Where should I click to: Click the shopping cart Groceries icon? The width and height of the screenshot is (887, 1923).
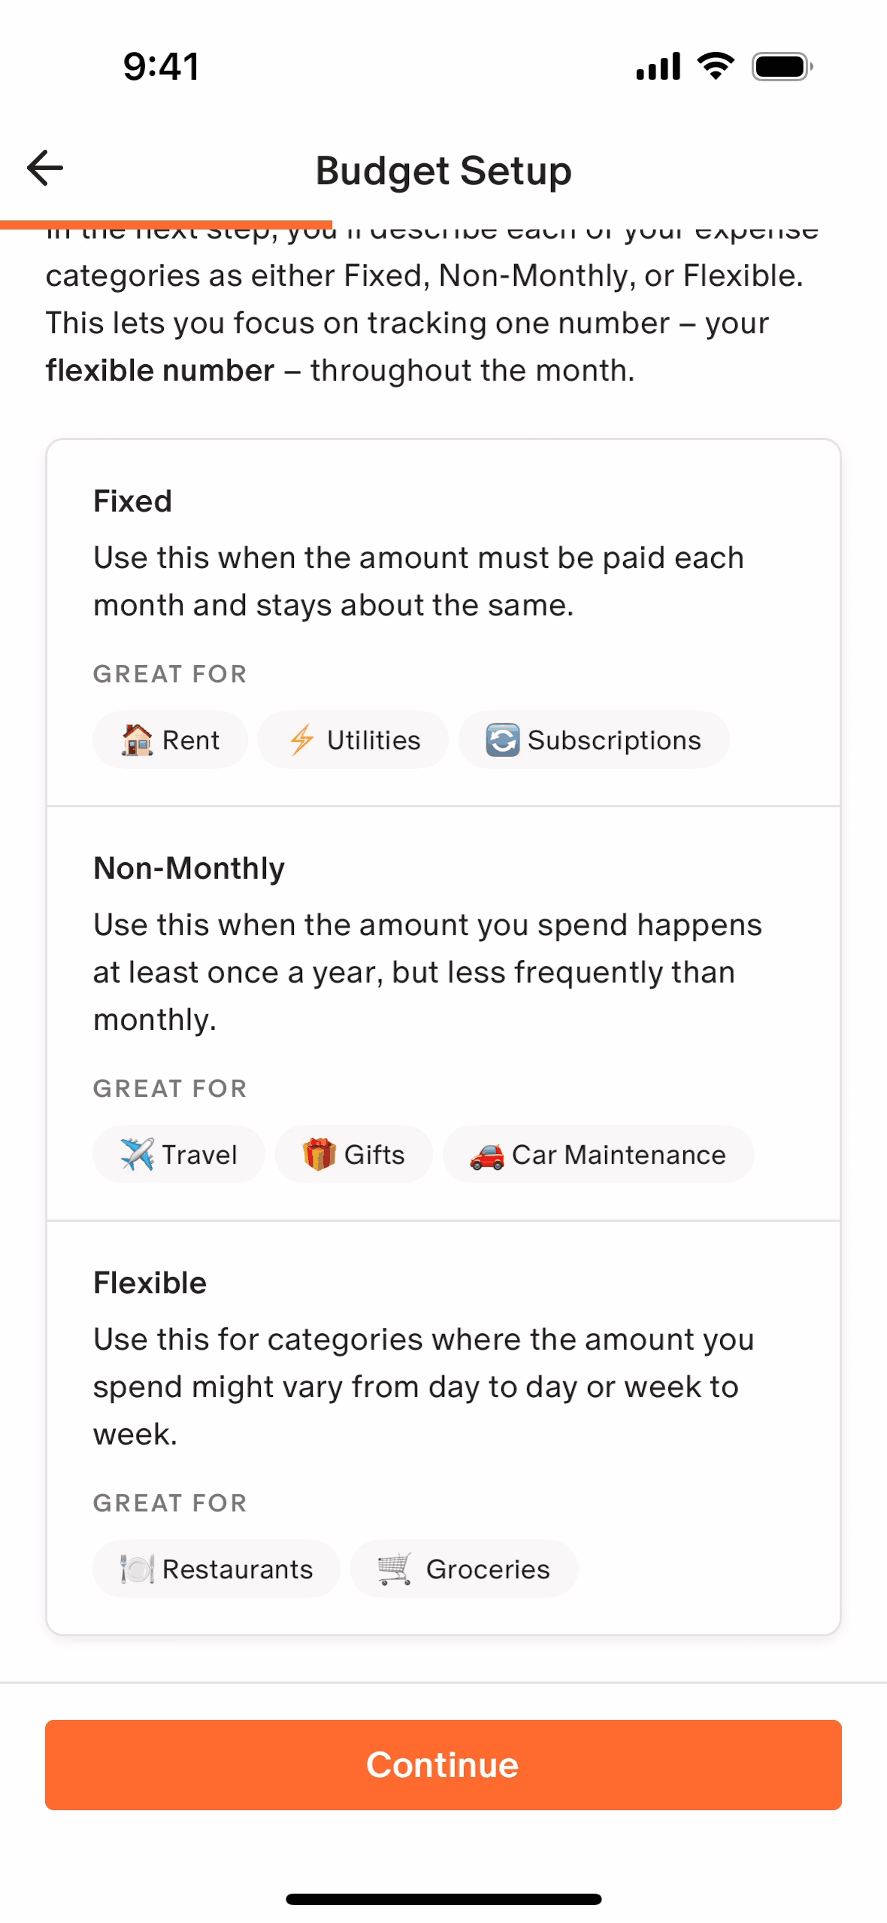(395, 1569)
